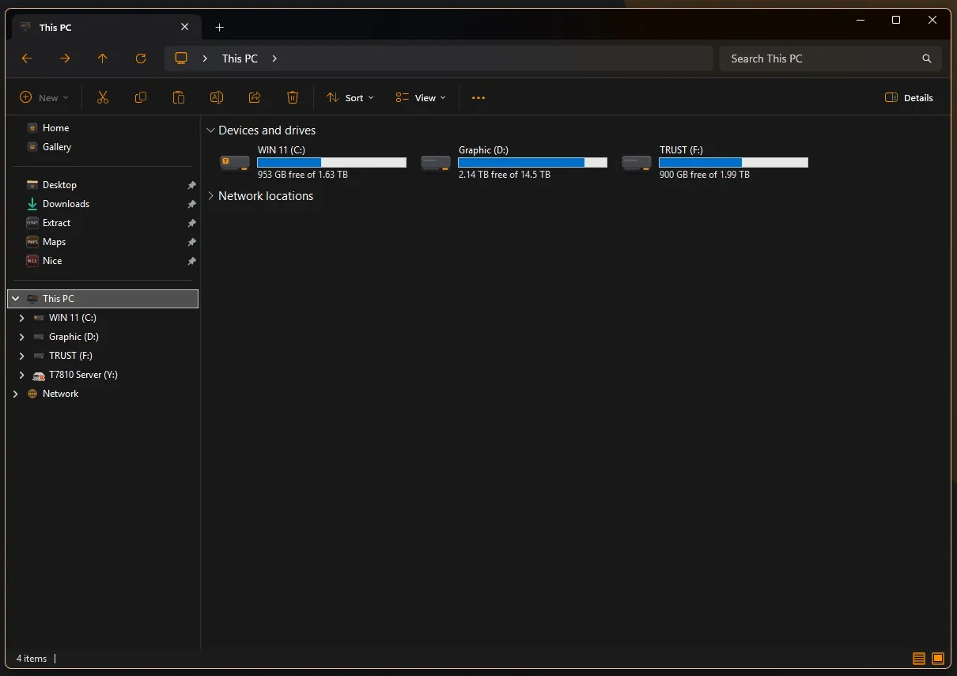The height and width of the screenshot is (676, 957).
Task: Collapse the This PC tree node
Action: (x=15, y=299)
